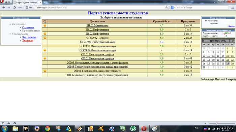
Task: Select December 15 in the calendar
Action: pos(228,56)
